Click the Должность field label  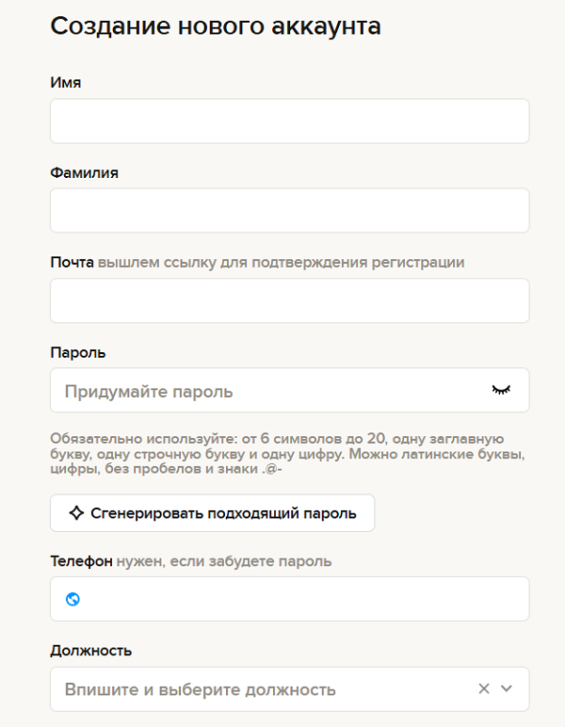tap(90, 650)
